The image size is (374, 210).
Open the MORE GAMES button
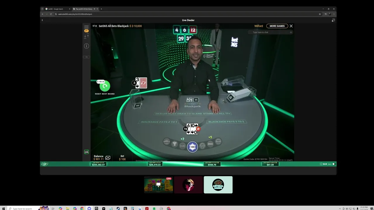coord(277,26)
